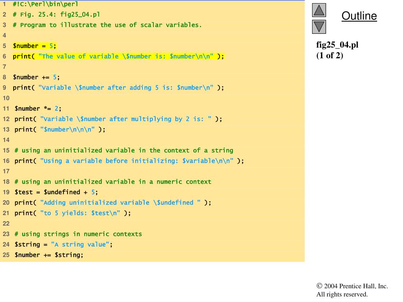Click code line '$number += 5;'
The width and height of the screenshot is (403, 302).
click(x=36, y=77)
